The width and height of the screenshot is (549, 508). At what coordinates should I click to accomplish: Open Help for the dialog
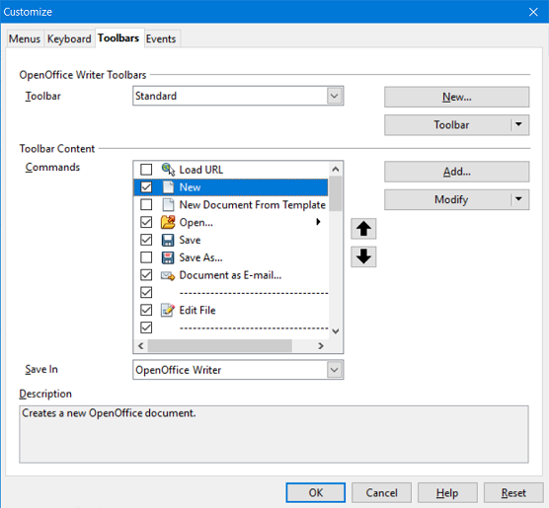[x=447, y=492]
